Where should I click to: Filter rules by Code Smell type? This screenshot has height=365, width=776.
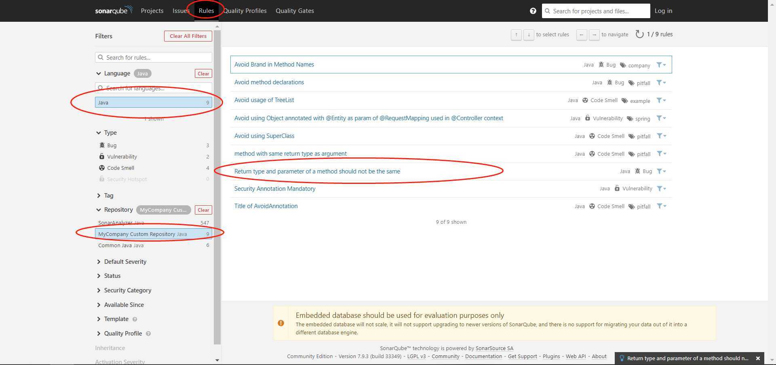coord(154,168)
